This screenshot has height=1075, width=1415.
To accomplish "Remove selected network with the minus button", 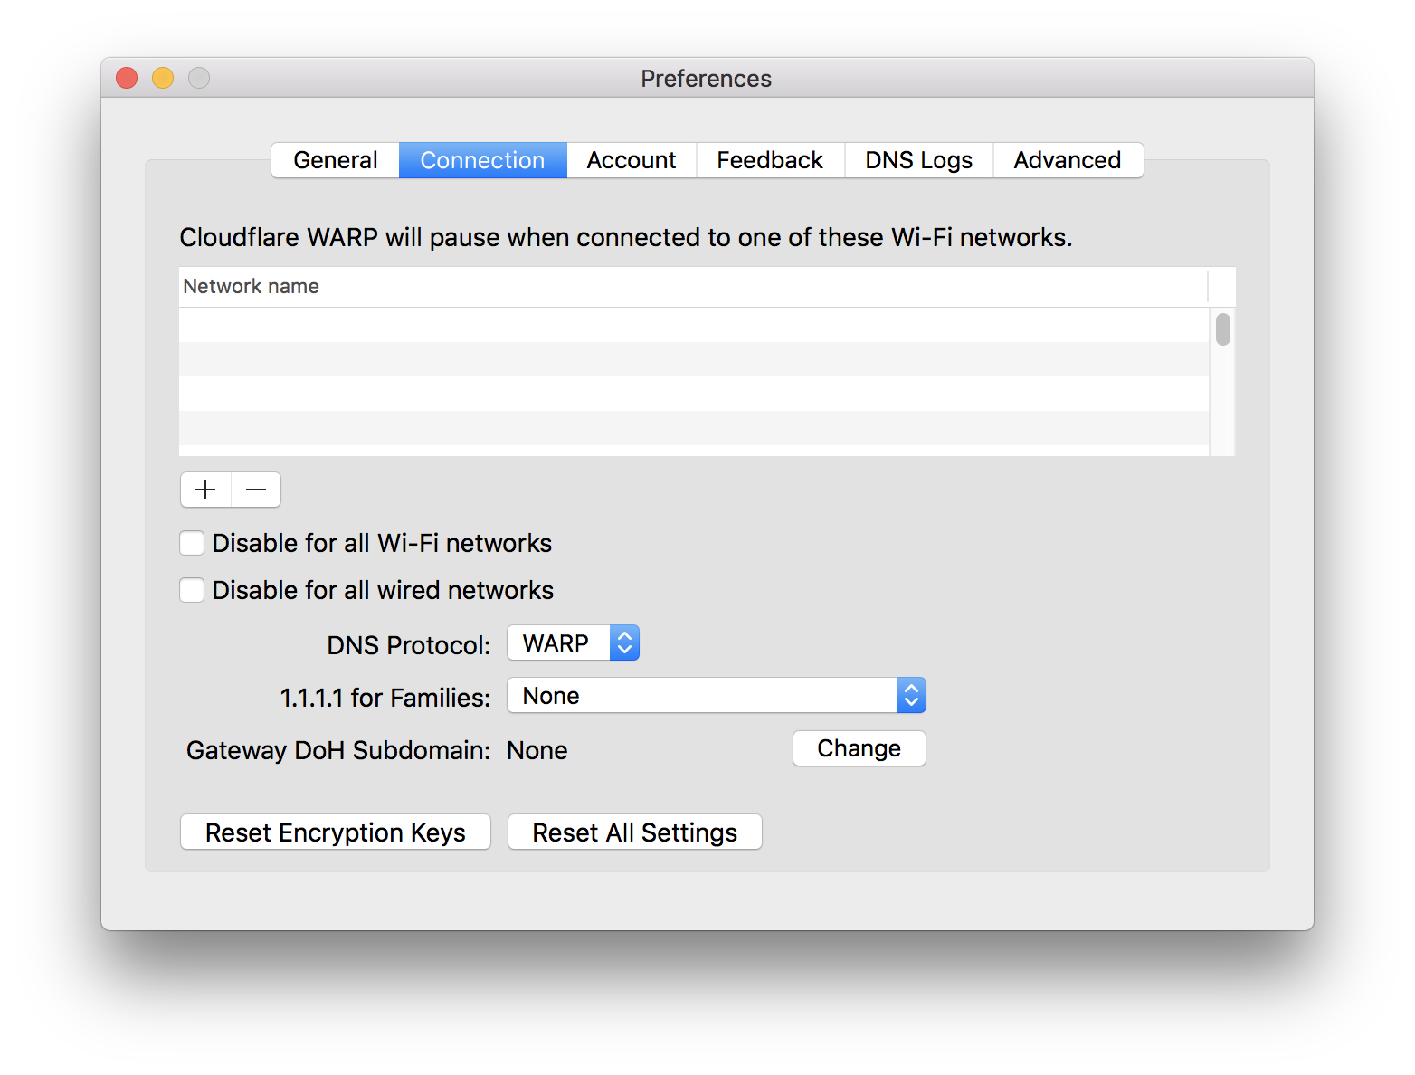I will click(x=256, y=490).
